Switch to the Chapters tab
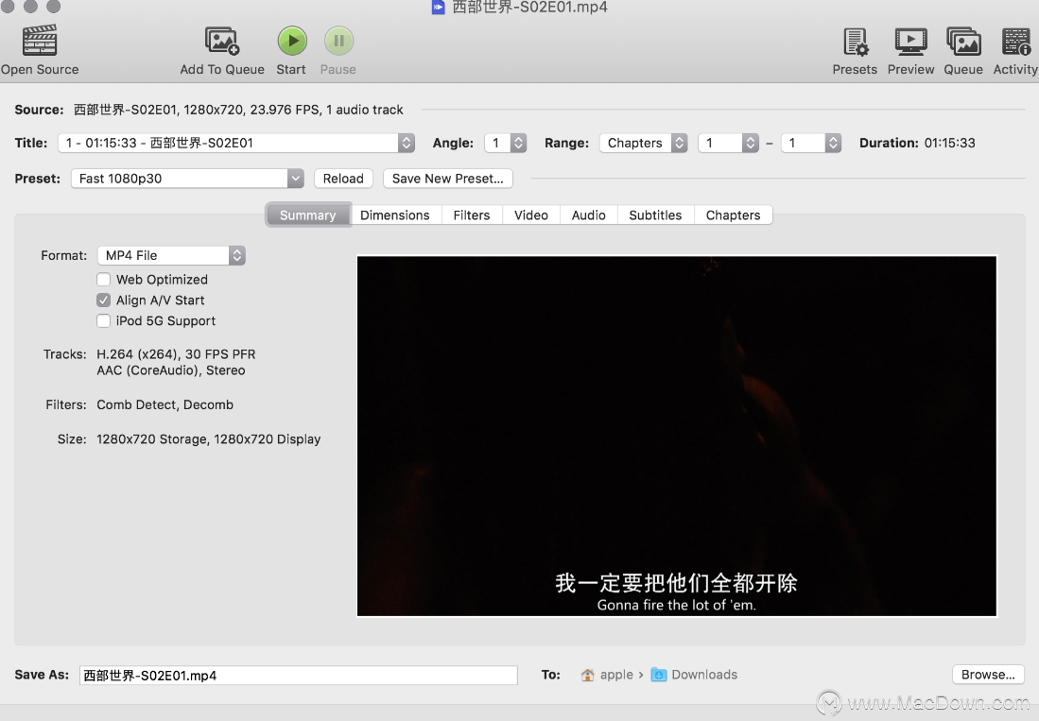Viewport: 1039px width, 721px height. [733, 215]
